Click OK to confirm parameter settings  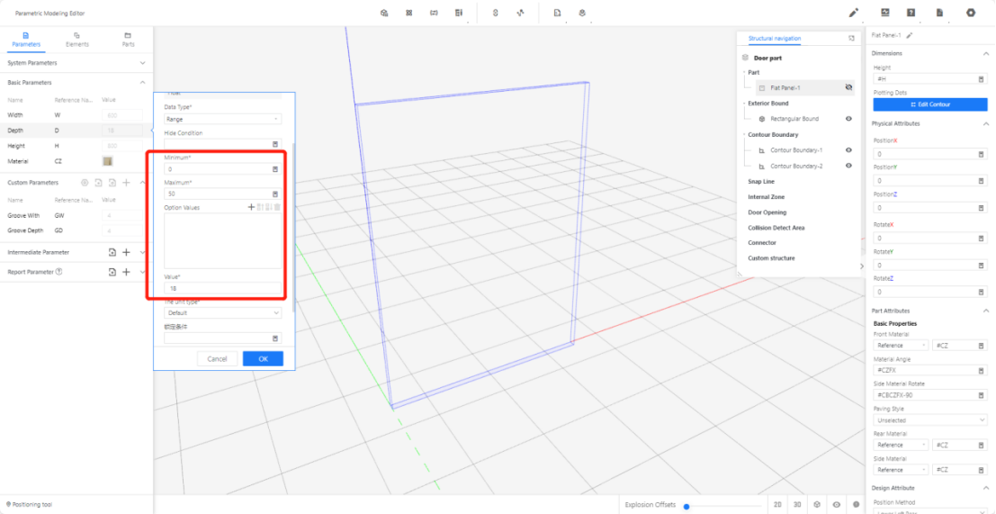[x=263, y=358]
